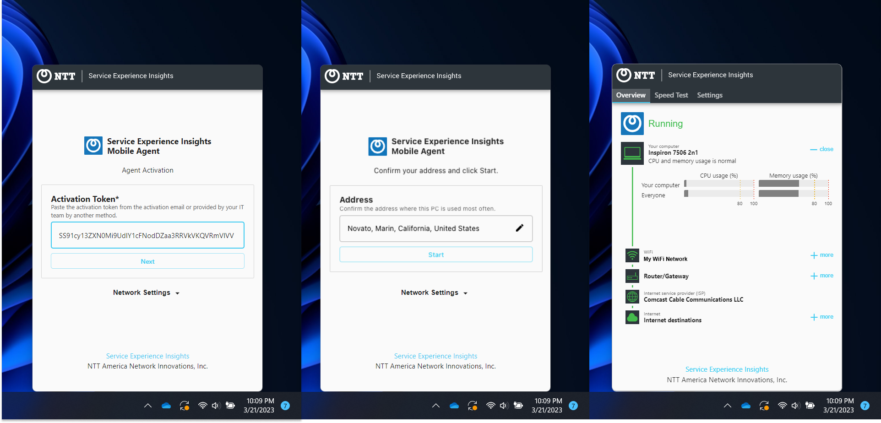
Task: Open OneDrive cloud icon in left taskbar
Action: click(166, 406)
